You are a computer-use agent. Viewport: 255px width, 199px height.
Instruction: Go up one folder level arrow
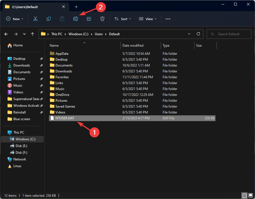(x=33, y=34)
